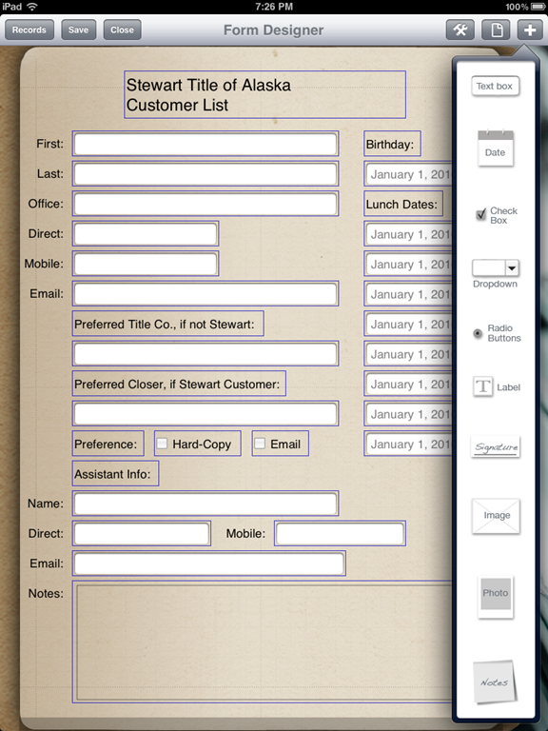Add a Label element from palette
548x731 pixels.
[497, 387]
